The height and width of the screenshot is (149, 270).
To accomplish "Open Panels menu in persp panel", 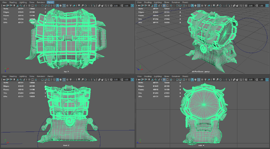I will [185, 2].
